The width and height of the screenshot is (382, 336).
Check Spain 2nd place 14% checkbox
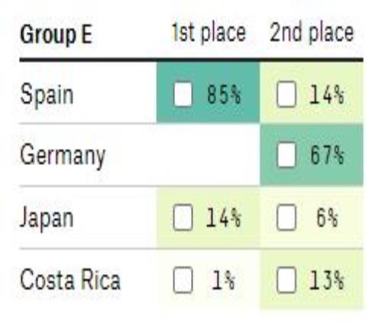(286, 94)
